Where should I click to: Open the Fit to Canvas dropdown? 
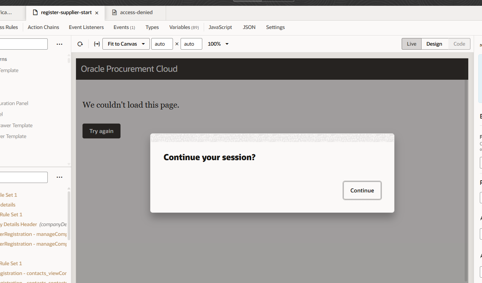(x=126, y=43)
